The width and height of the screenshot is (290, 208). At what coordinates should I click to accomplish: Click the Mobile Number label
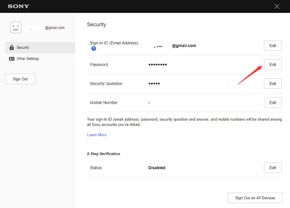[104, 103]
